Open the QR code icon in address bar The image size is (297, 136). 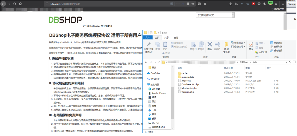tap(172, 4)
